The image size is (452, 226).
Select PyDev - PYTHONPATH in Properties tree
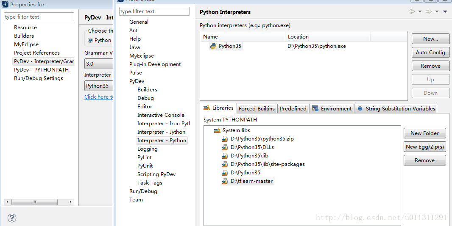point(42,70)
